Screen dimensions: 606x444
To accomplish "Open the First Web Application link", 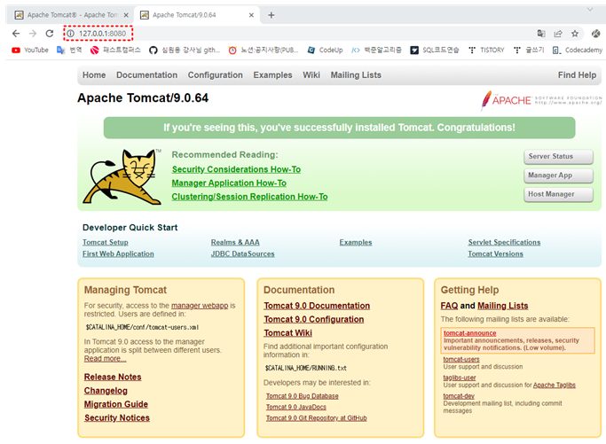I will [x=118, y=253].
